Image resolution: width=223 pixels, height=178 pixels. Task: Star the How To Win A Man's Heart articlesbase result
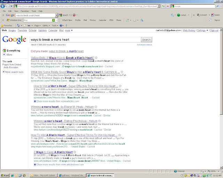click(120, 135)
